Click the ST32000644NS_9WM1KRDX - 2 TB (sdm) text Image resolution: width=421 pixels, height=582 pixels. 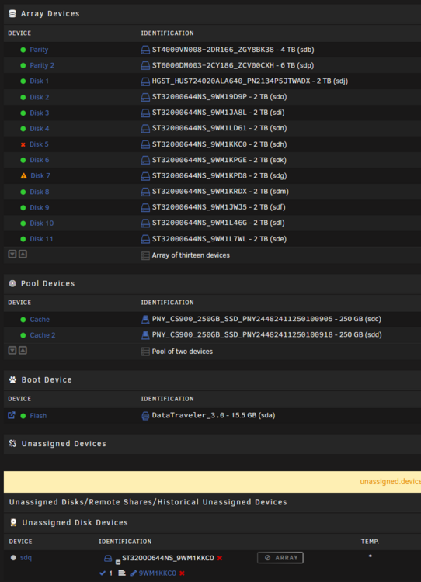(221, 192)
